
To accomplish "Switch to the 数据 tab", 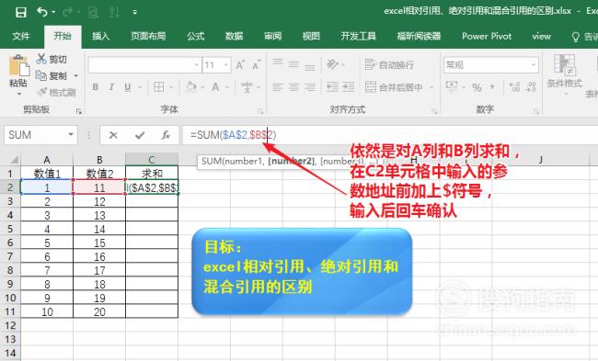I will (x=235, y=36).
